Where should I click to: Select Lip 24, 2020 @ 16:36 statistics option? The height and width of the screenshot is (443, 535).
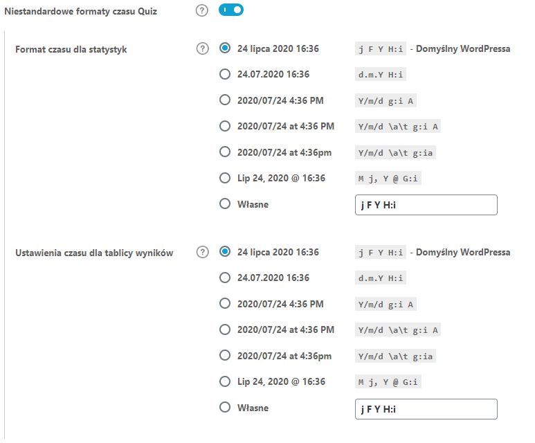click(224, 178)
